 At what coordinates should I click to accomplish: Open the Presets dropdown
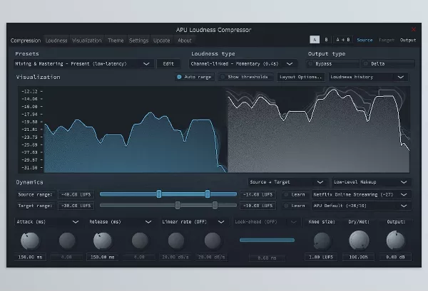(x=83, y=64)
